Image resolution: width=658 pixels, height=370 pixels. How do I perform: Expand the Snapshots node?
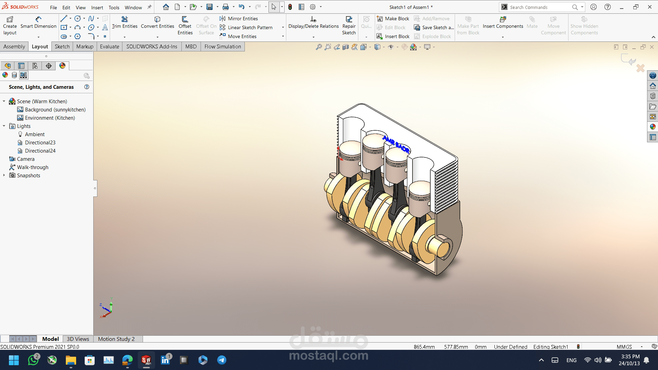click(x=4, y=176)
